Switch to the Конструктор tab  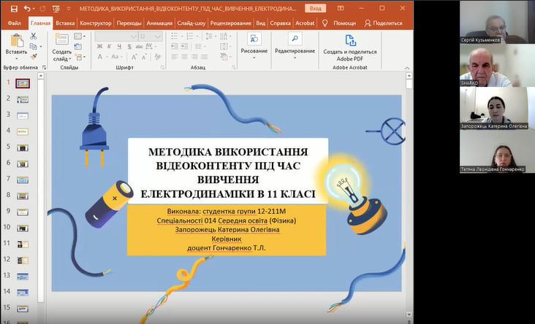[96, 23]
